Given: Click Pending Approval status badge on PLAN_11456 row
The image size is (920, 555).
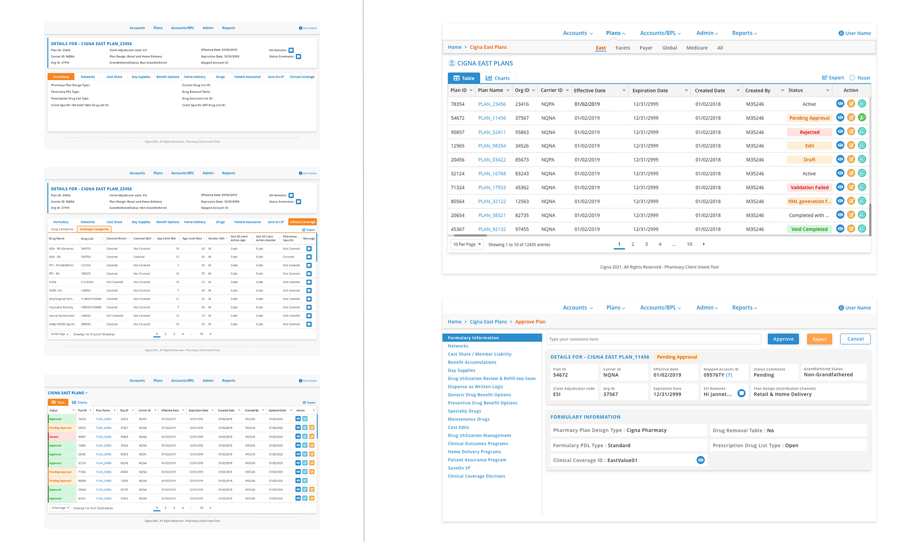Looking at the screenshot, I should [x=810, y=118].
